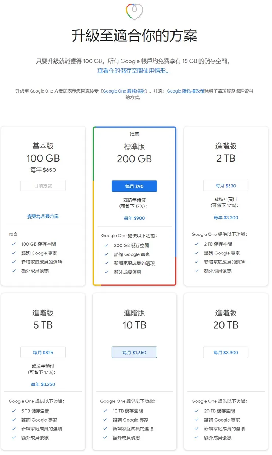This screenshot has height=455, width=272.
Task: Choose the 每月 $90 plan for 200 GB
Action: pyautogui.click(x=134, y=186)
